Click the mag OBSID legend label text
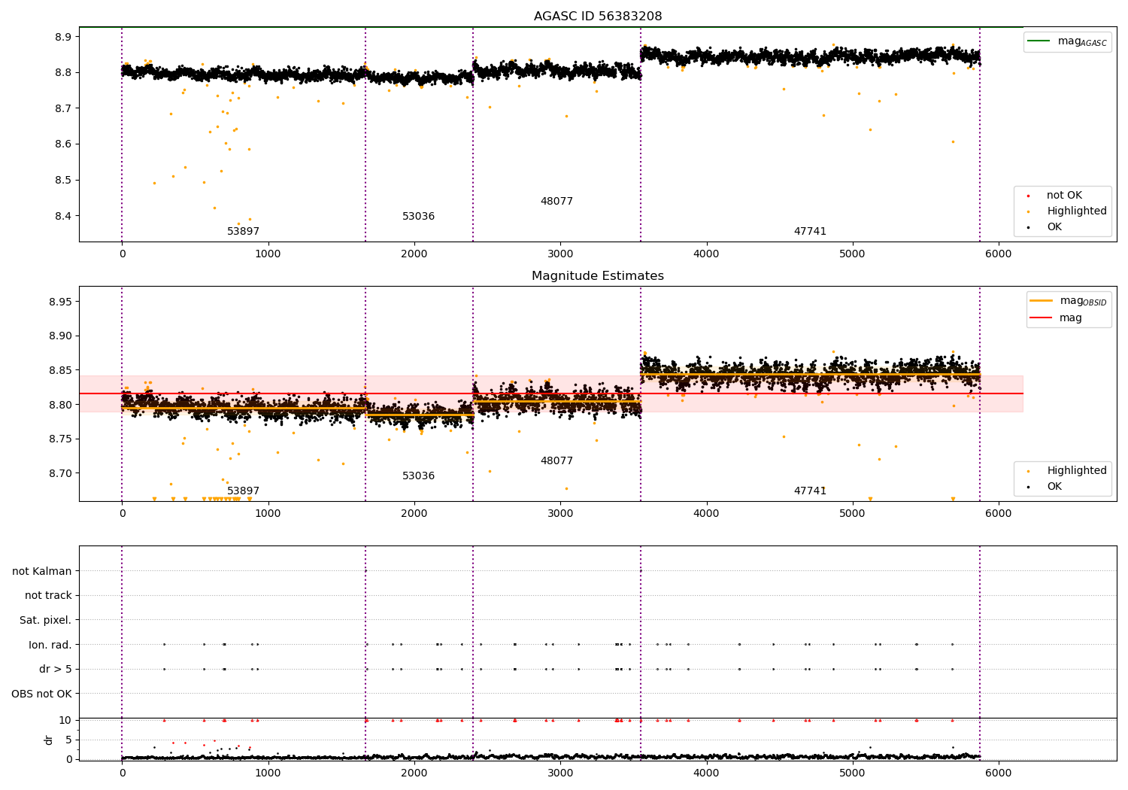The width and height of the screenshot is (1128, 790). [x=1083, y=302]
